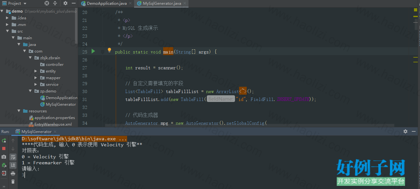Viewport: 420px width, 189px height.
Task: Click the attach debugger bug icon
Action: (x=4, y=165)
